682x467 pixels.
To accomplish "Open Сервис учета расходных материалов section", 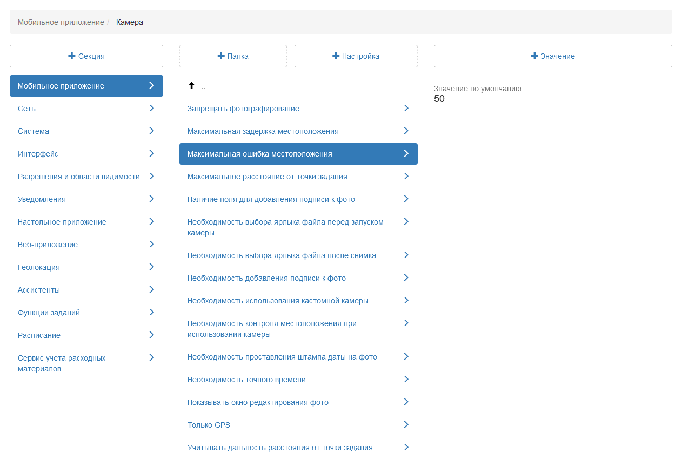I will [x=86, y=363].
